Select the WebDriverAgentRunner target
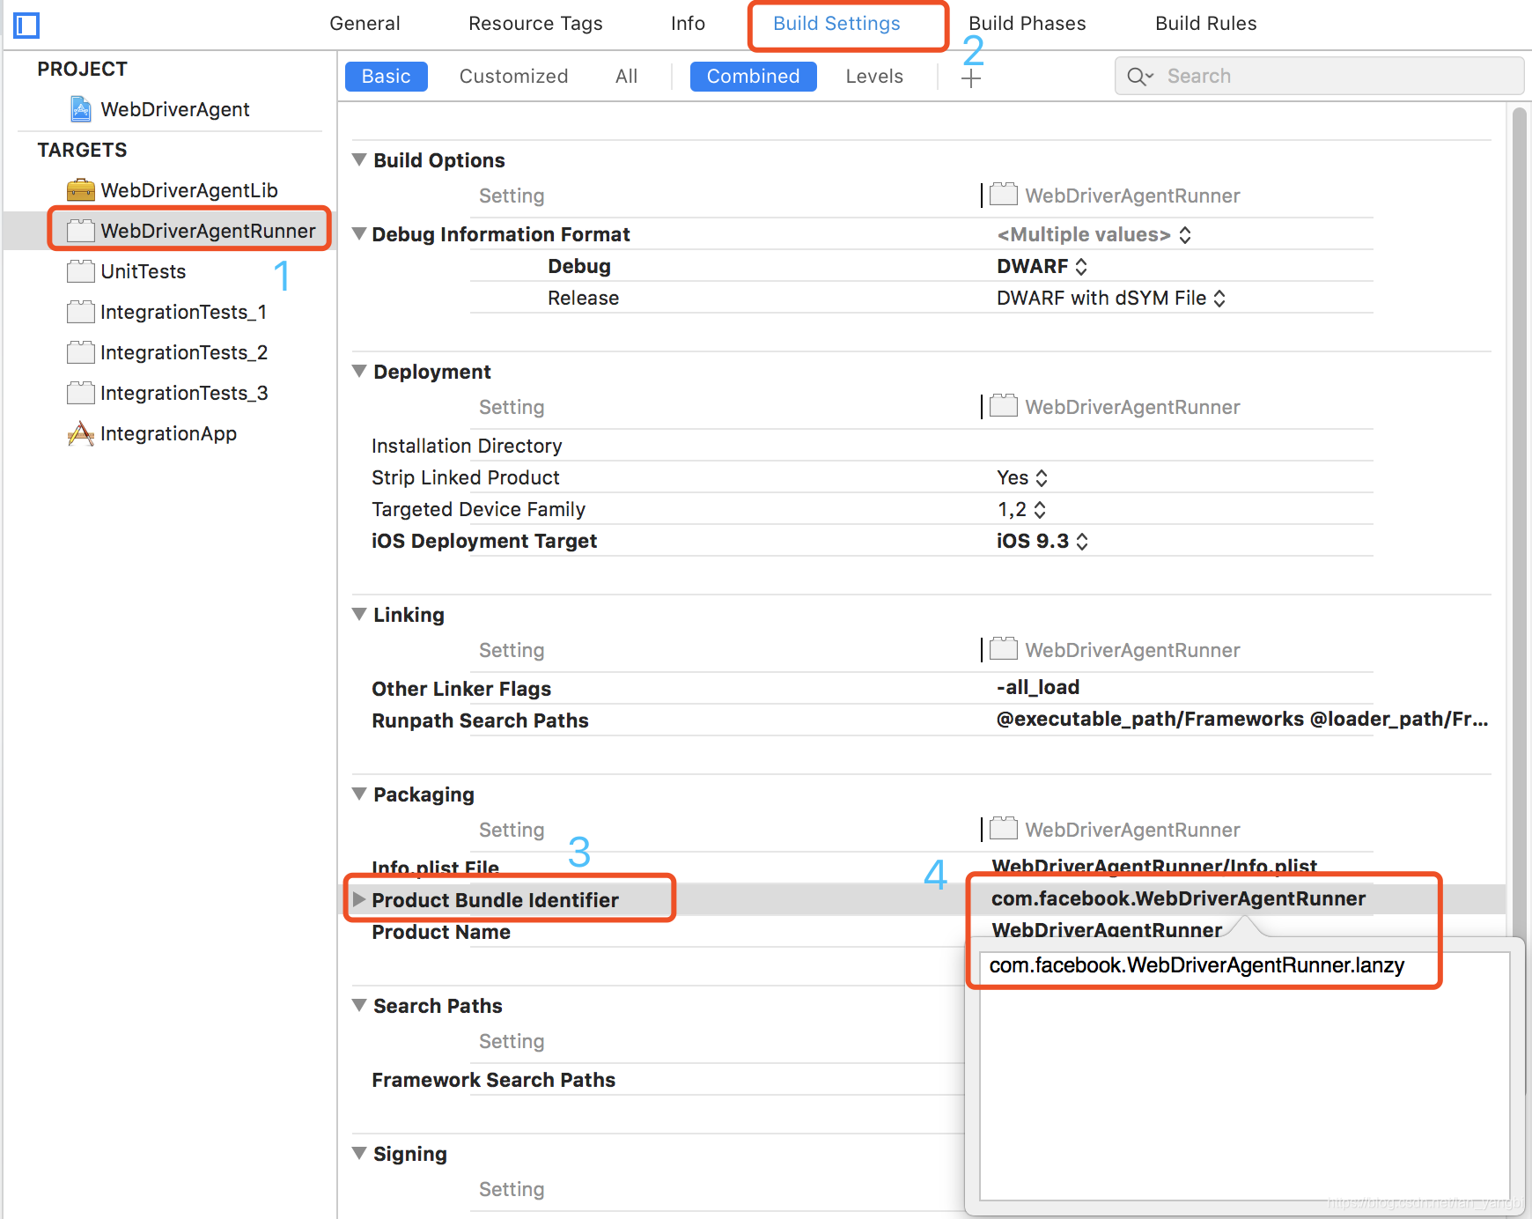Viewport: 1532px width, 1219px height. coord(208,231)
